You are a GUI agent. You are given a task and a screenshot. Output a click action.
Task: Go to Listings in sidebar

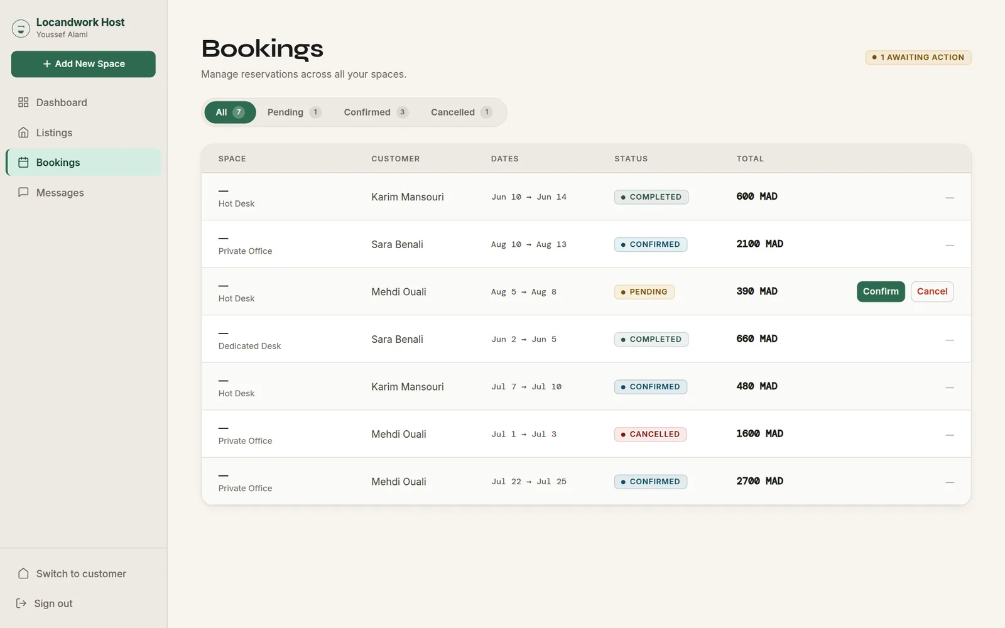pos(83,133)
